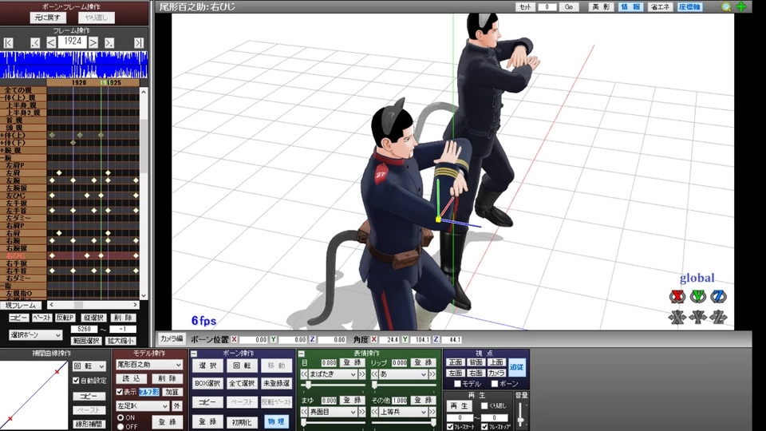This screenshot has width=766, height=431.
Task: Jump to the first frame button
Action: coord(8,42)
